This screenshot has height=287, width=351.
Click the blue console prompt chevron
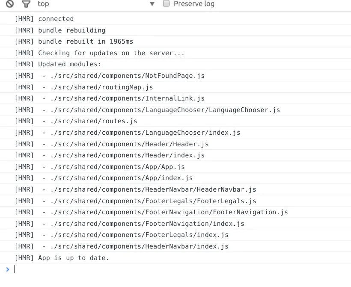7,269
